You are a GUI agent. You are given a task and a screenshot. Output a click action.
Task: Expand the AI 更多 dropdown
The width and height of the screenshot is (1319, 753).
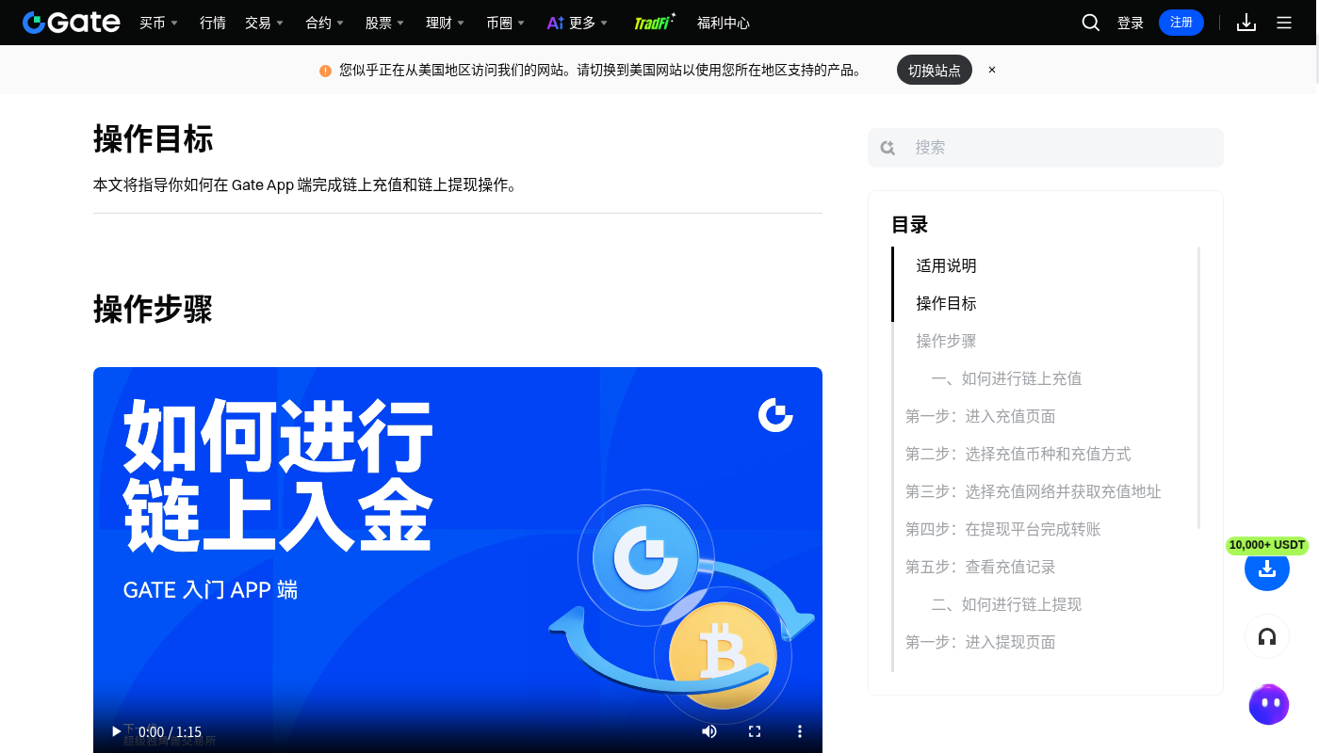577,23
